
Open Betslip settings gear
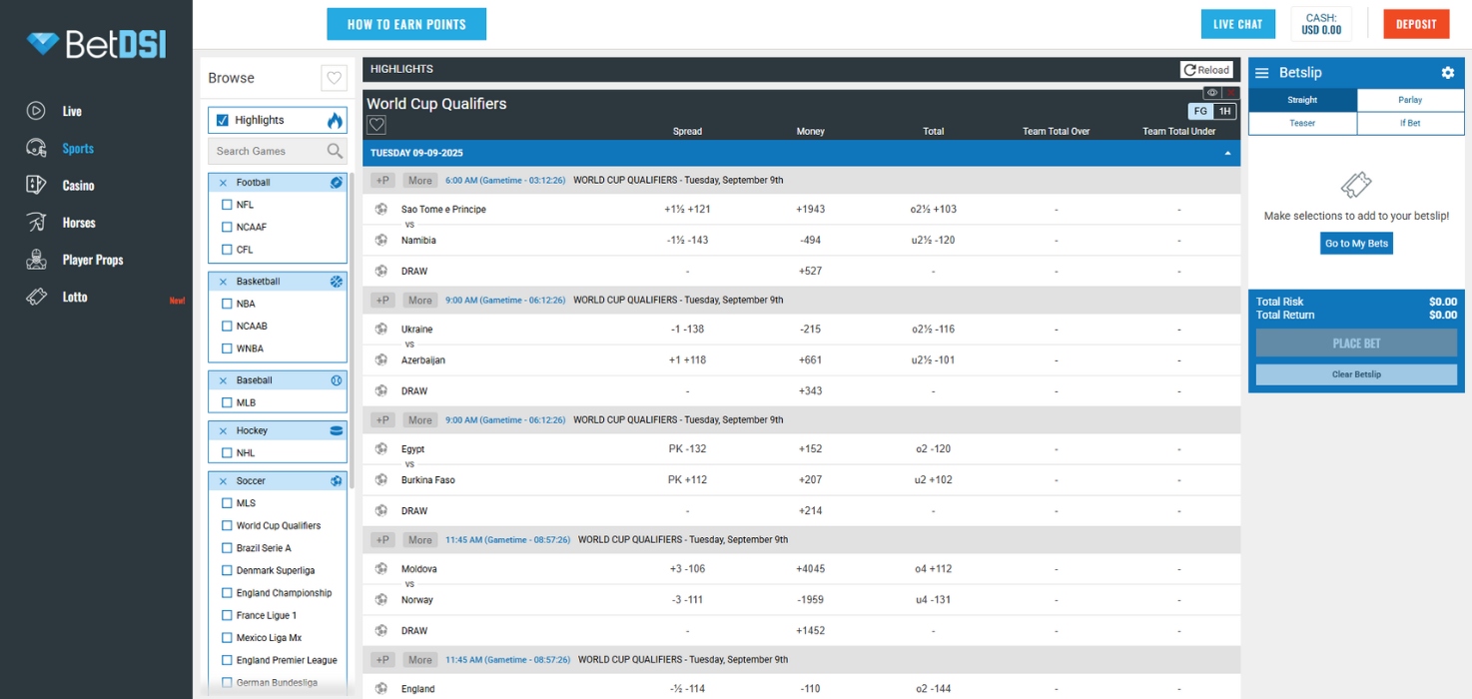1448,73
